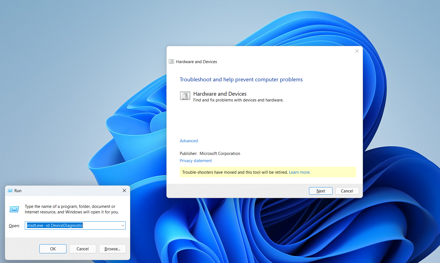Close the Hardware and Devices troubleshooter window
The width and height of the screenshot is (440, 263).
click(357, 51)
